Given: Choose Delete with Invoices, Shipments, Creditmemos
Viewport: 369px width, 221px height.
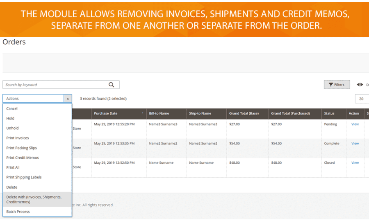Looking at the screenshot, I should 34,199.
